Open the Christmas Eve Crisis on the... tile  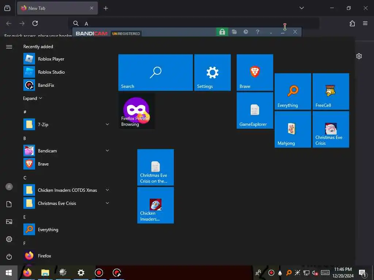(156, 167)
